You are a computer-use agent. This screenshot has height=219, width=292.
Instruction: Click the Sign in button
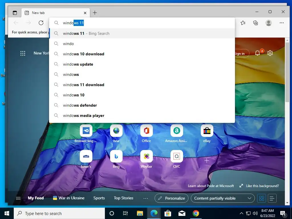pyautogui.click(x=242, y=53)
